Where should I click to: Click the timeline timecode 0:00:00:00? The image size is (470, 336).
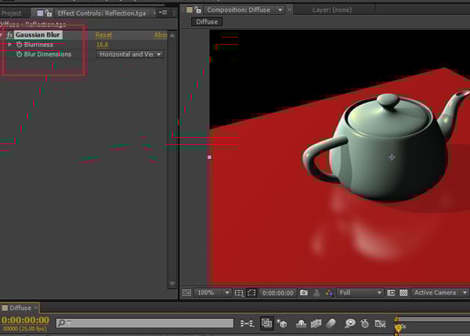[25, 320]
